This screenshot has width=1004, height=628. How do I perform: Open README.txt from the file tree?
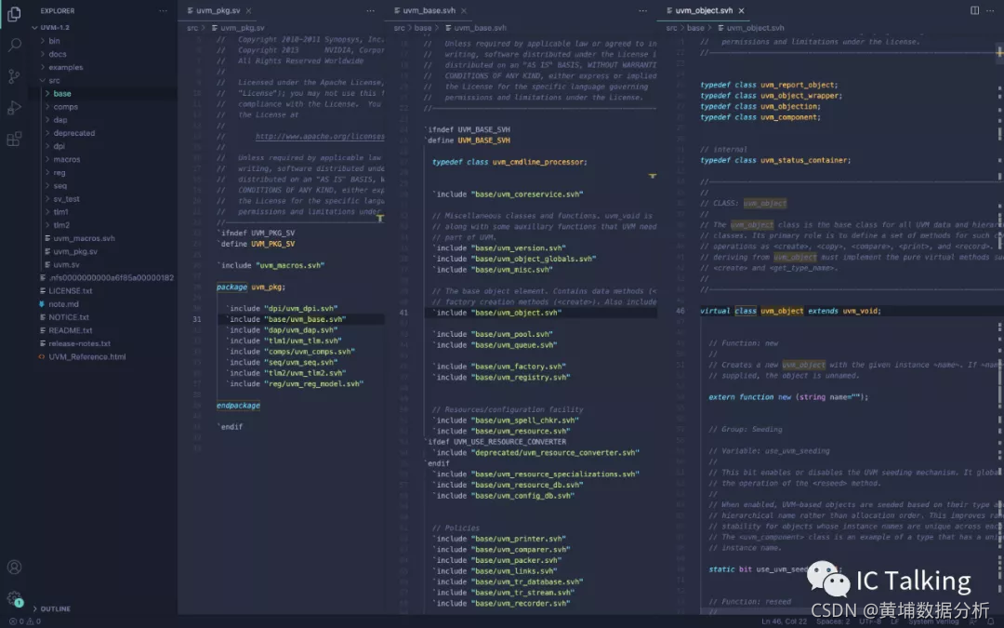coord(71,330)
